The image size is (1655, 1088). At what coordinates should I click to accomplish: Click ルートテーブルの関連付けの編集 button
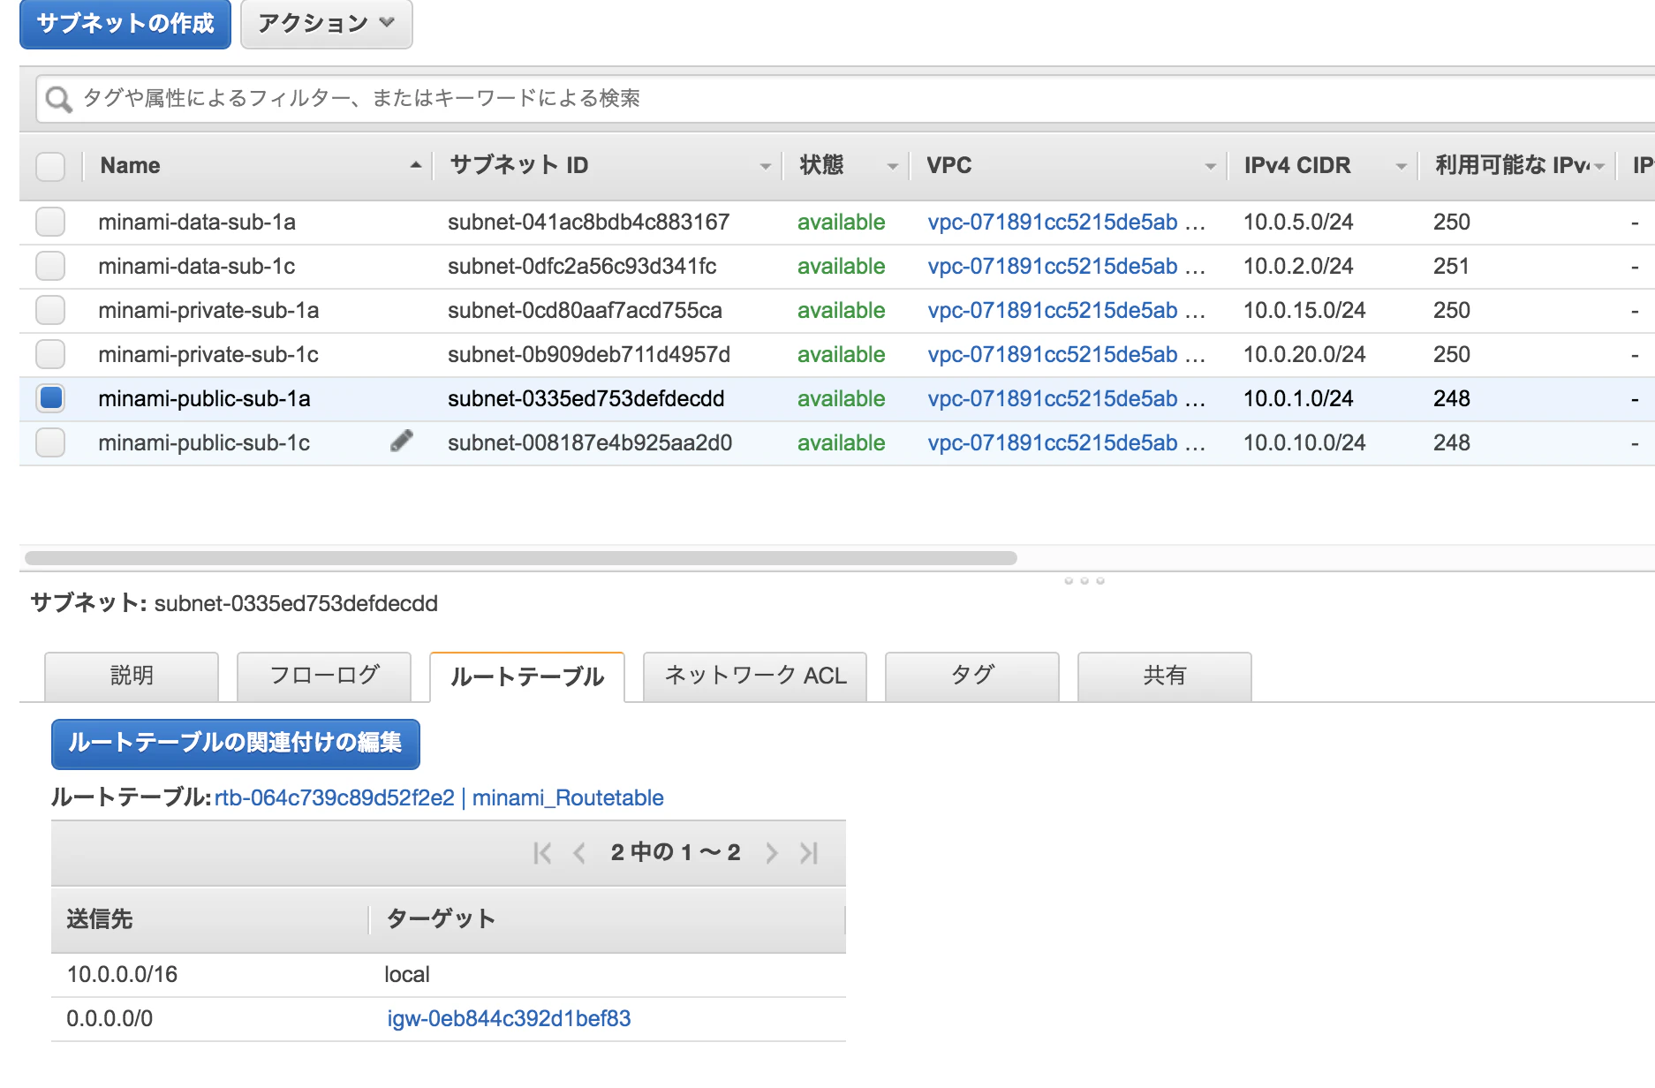[236, 744]
